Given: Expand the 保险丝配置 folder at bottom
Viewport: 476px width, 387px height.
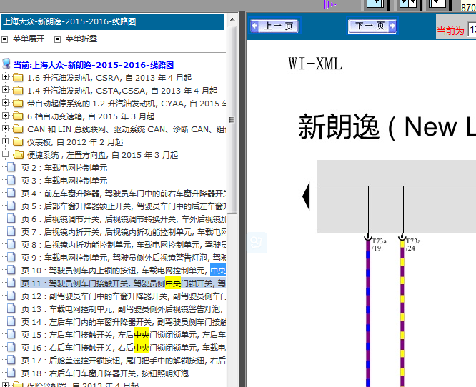Looking at the screenshot, I should (5, 385).
